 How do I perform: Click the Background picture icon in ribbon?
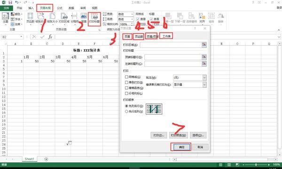(x=84, y=18)
